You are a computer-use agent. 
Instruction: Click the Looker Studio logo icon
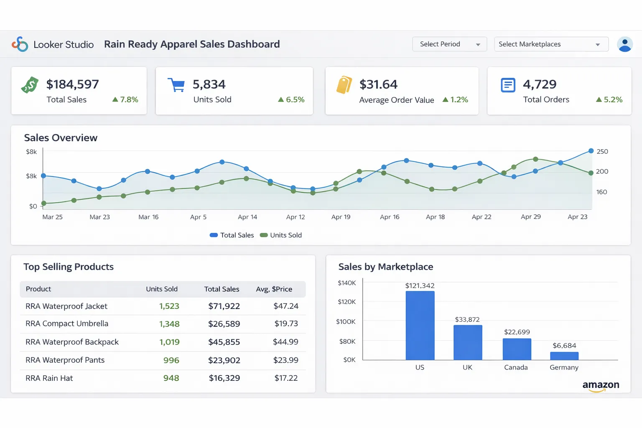click(x=20, y=44)
